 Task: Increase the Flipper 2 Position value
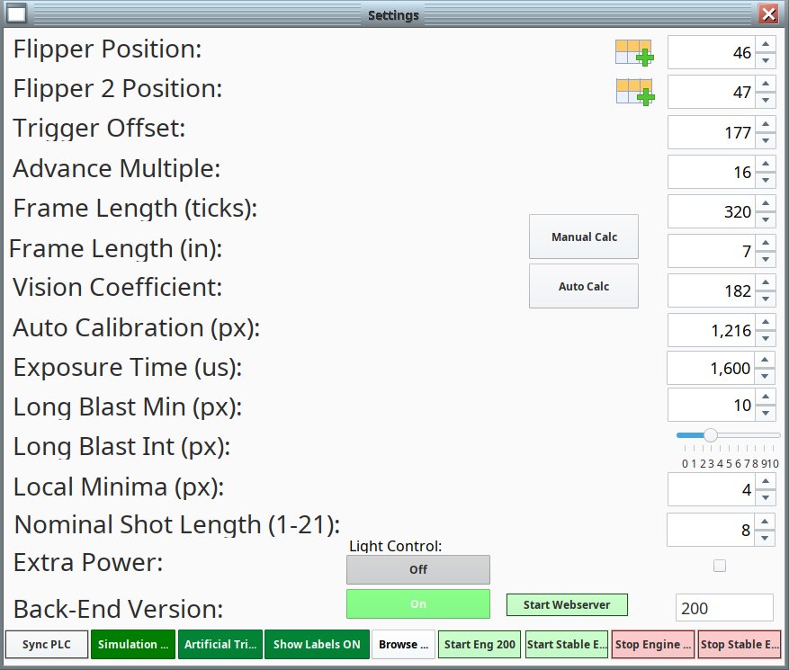[x=766, y=84]
